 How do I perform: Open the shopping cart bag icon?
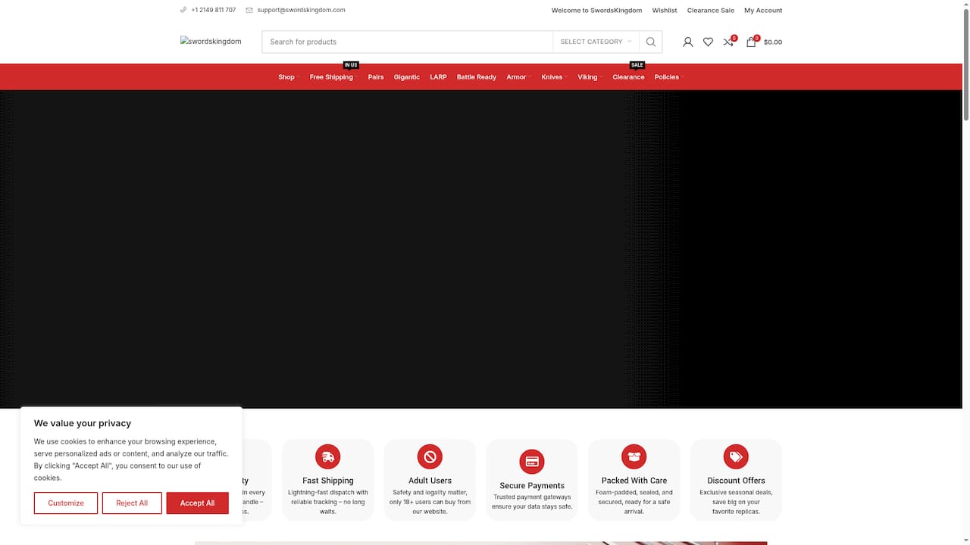tap(751, 42)
